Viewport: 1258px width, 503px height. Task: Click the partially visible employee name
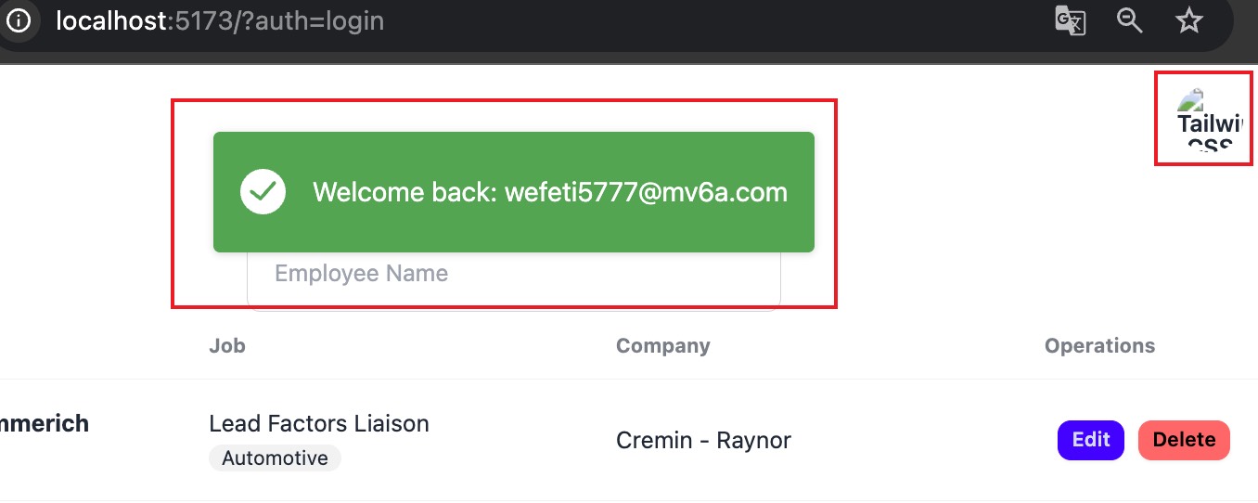coord(45,424)
